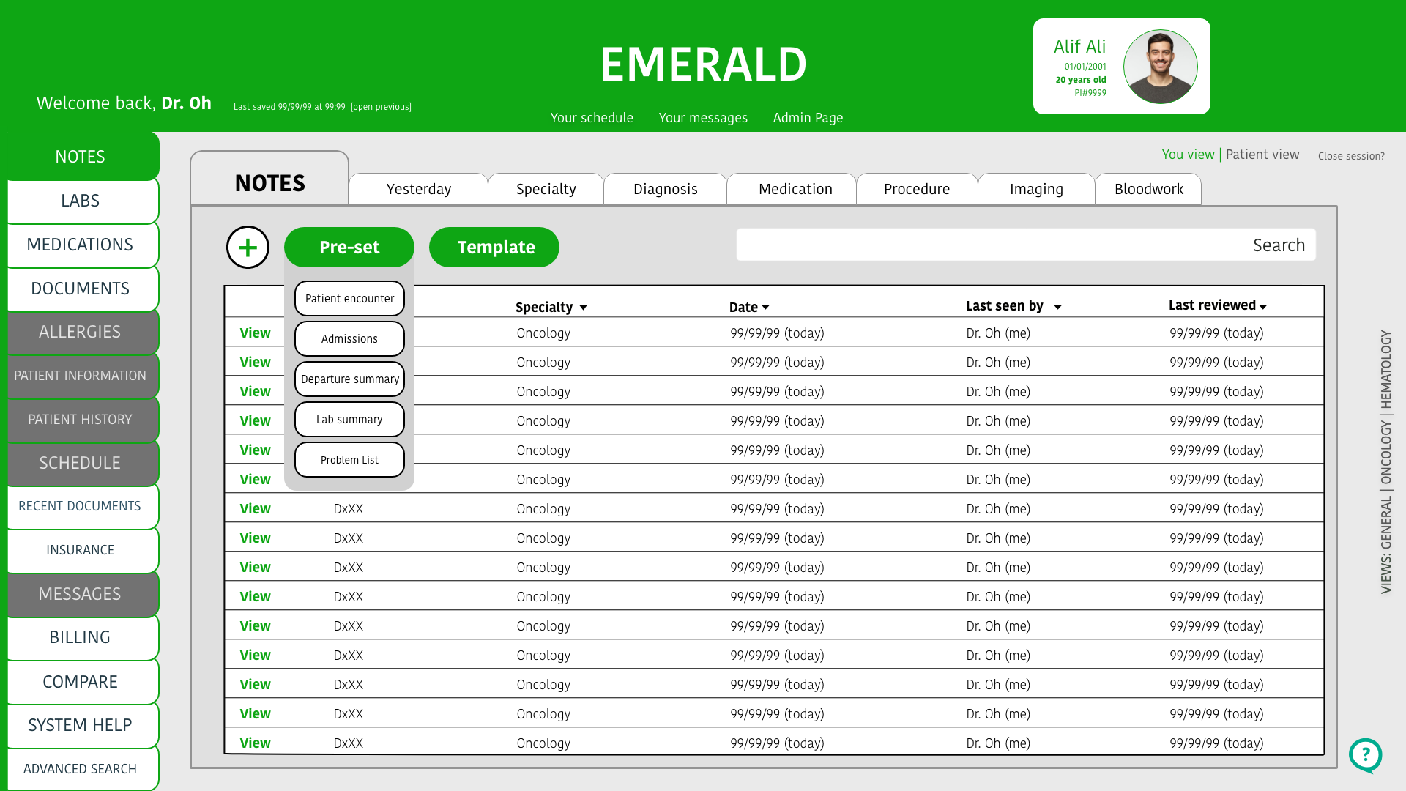
Task: Click the first DxXX diagnosis cell
Action: pyautogui.click(x=348, y=509)
